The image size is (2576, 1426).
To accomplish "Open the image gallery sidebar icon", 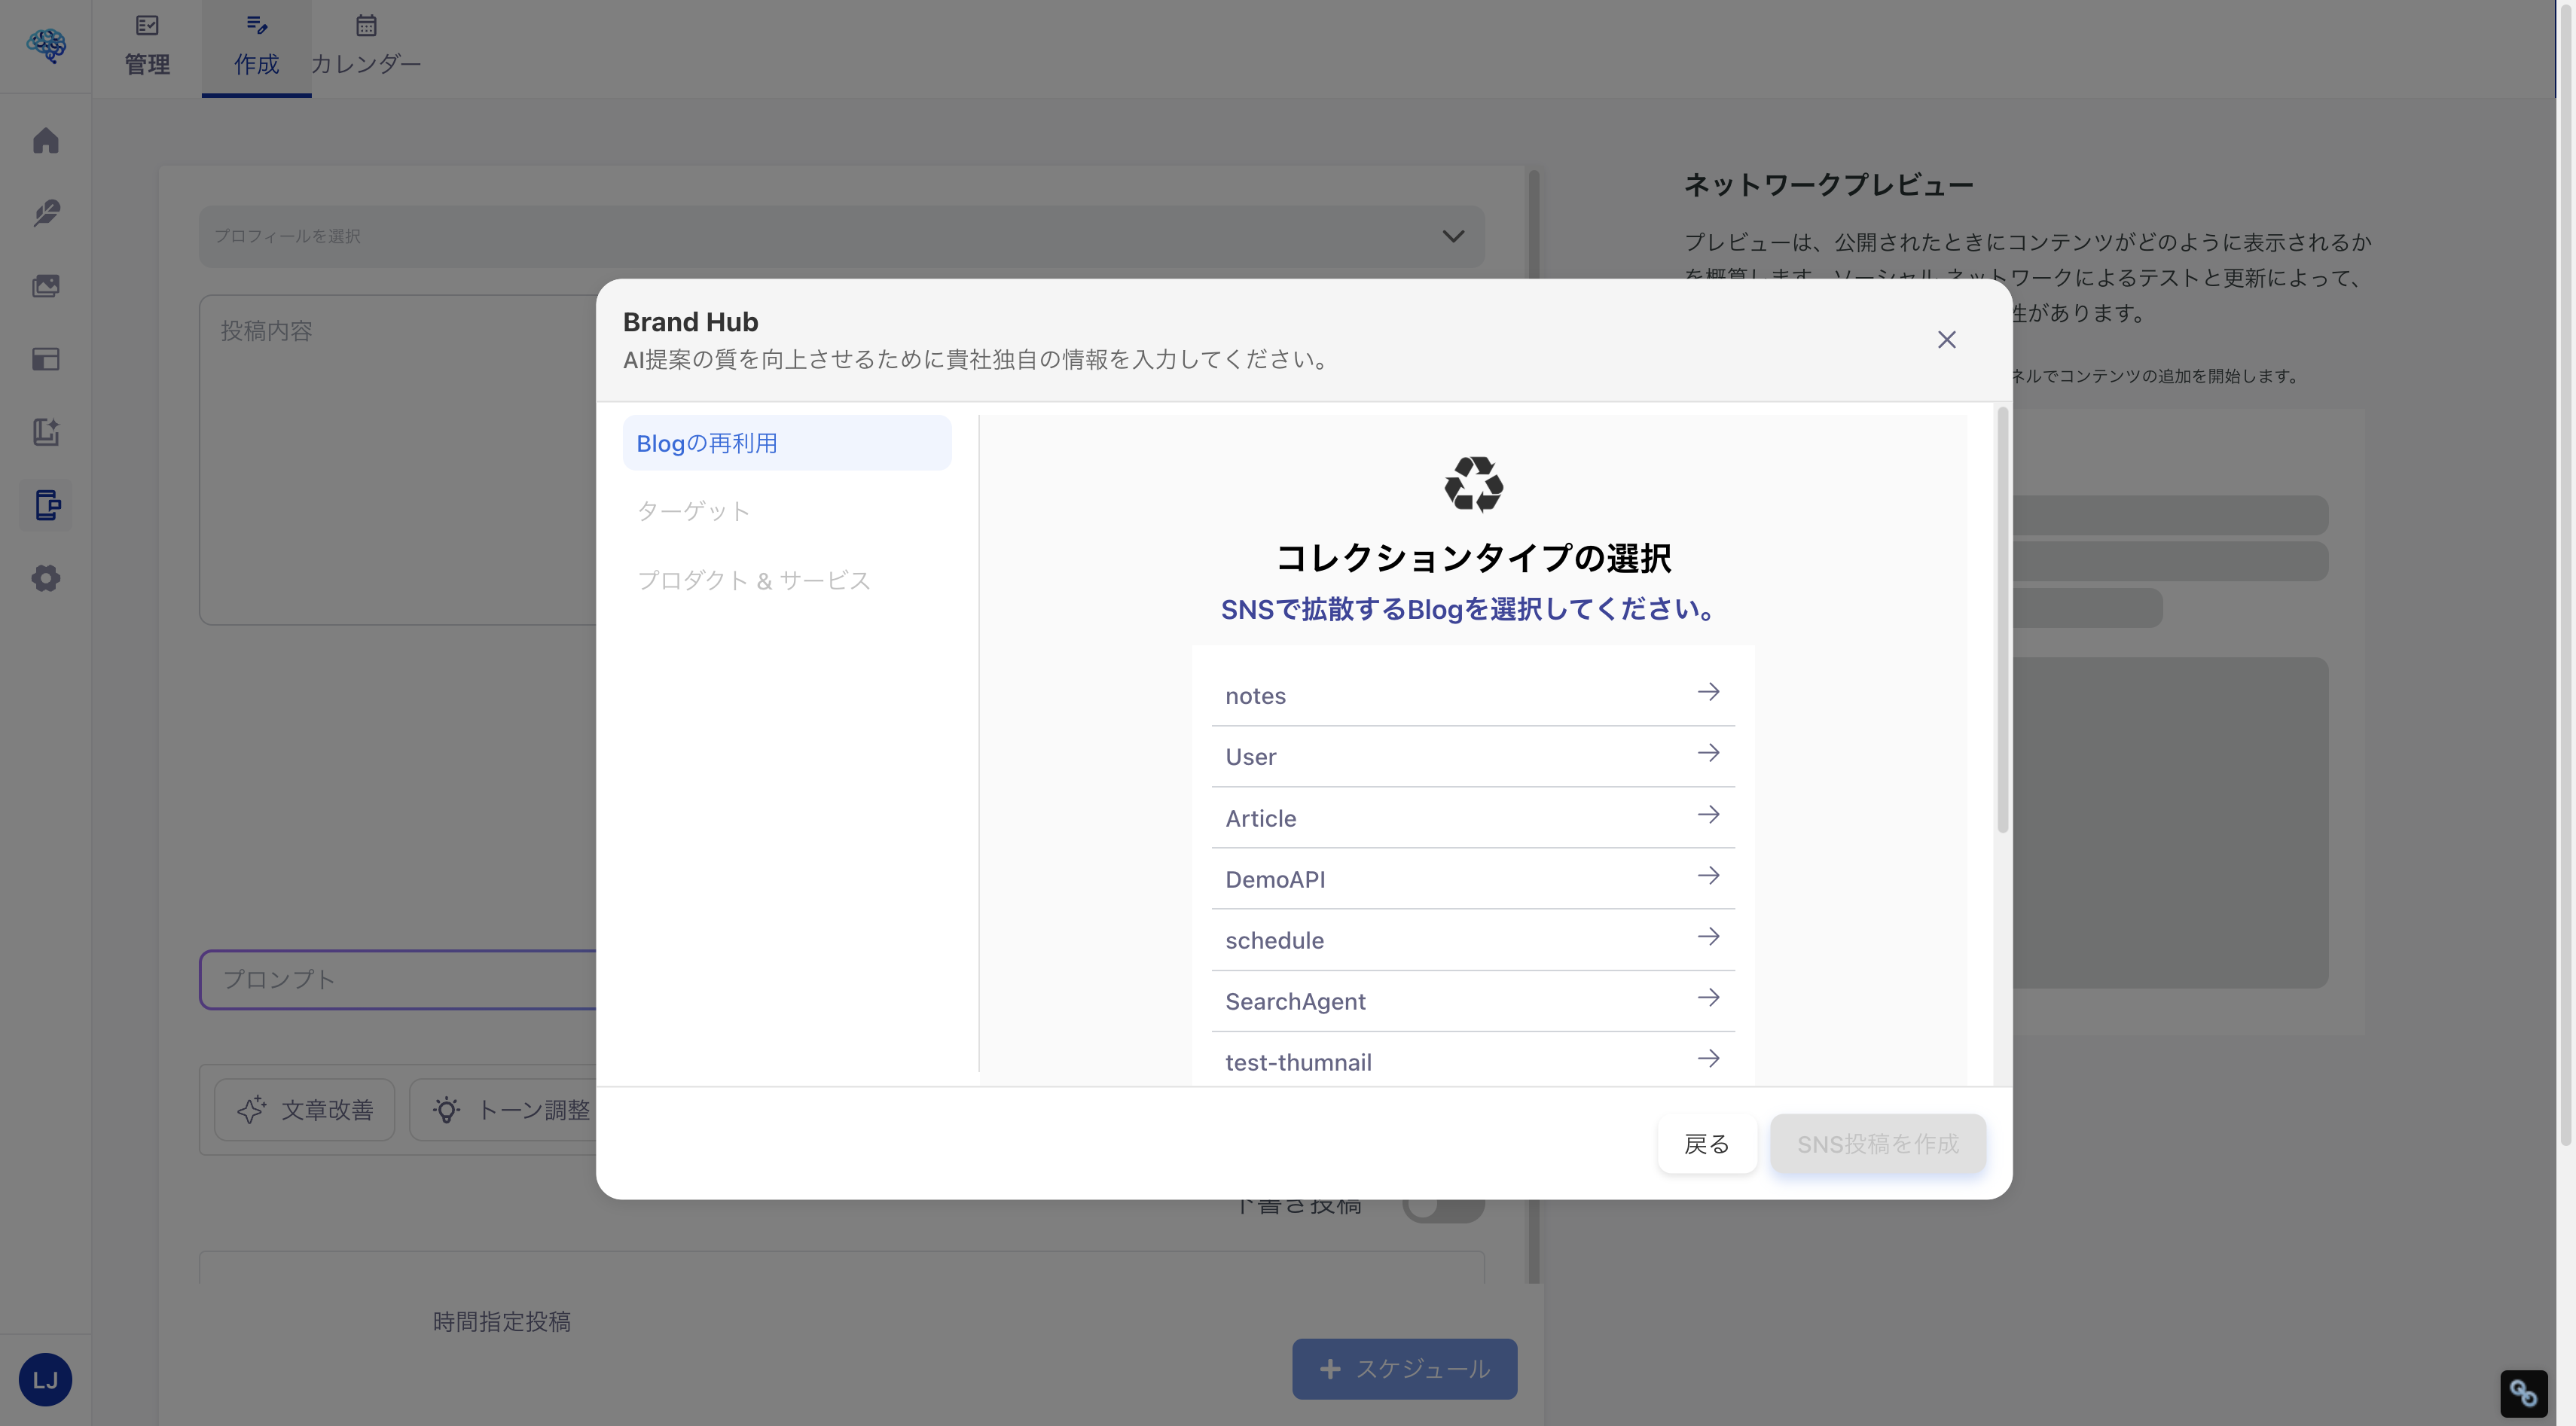I will click(x=46, y=286).
